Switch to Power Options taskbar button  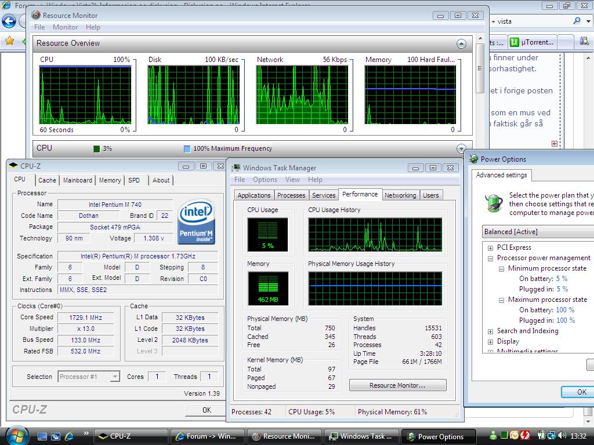tap(439, 436)
